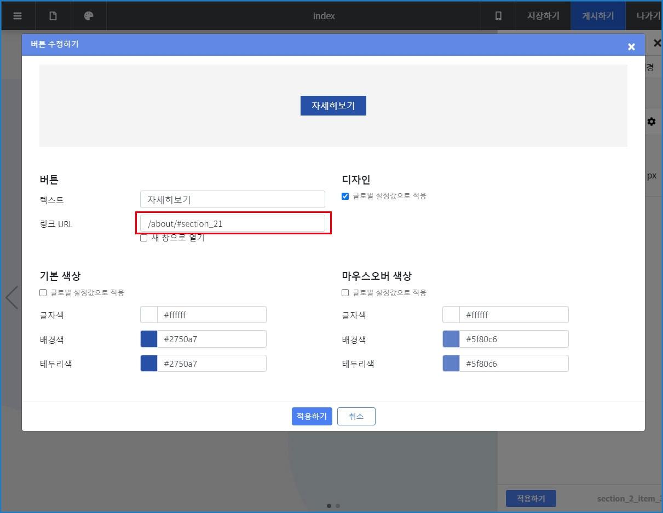The image size is (663, 513).
Task: Click 저장하기 in the top bar
Action: (543, 16)
